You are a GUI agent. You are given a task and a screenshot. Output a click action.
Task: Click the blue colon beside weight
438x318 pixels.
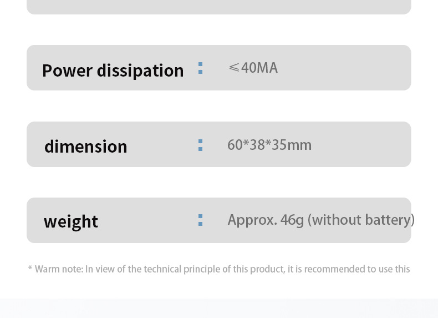pos(200,220)
